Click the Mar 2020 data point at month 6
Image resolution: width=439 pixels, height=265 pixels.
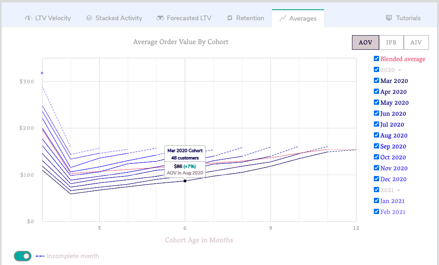185,181
